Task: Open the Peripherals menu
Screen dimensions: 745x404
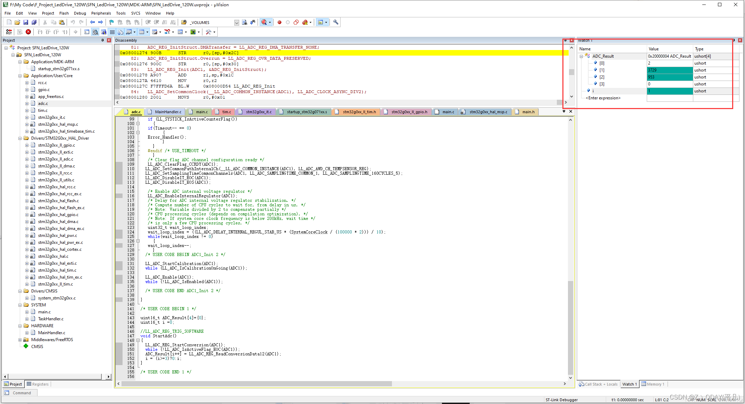Action: pyautogui.click(x=101, y=13)
